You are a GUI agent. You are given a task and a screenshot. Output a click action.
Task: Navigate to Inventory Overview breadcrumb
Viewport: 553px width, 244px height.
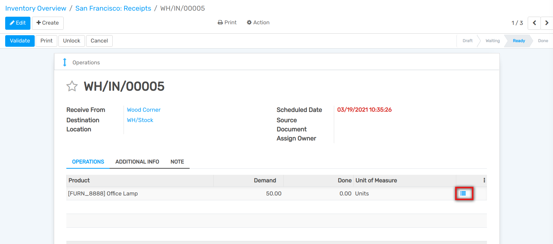(x=36, y=8)
